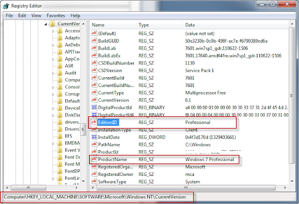Open the Favorites menu

click(x=56, y=15)
